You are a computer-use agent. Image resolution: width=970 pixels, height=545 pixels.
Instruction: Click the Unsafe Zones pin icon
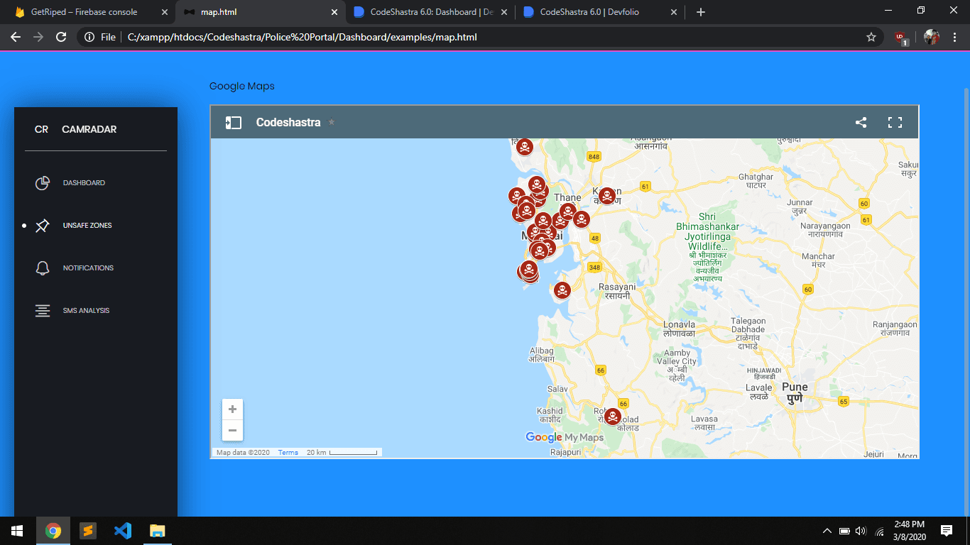point(43,226)
